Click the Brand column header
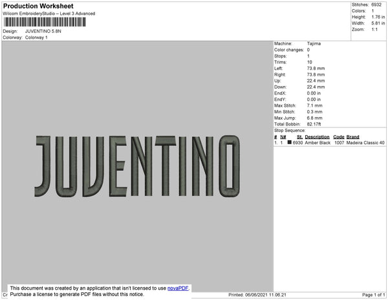The width and height of the screenshot is (388, 300). click(353, 137)
